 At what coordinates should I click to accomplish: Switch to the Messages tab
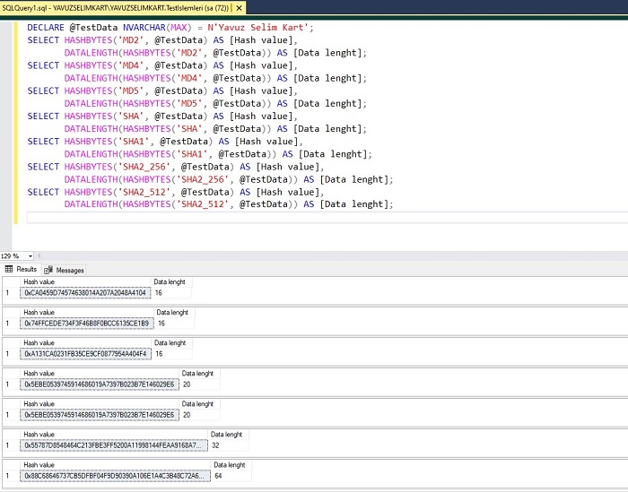coord(64,270)
